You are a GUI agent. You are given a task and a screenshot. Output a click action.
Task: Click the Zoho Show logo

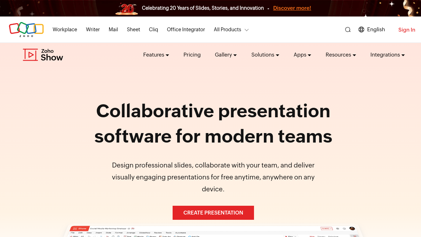(x=43, y=55)
